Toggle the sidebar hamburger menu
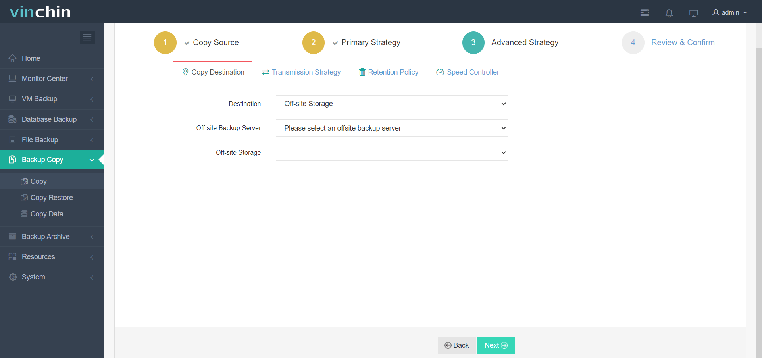The image size is (762, 358). tap(87, 37)
